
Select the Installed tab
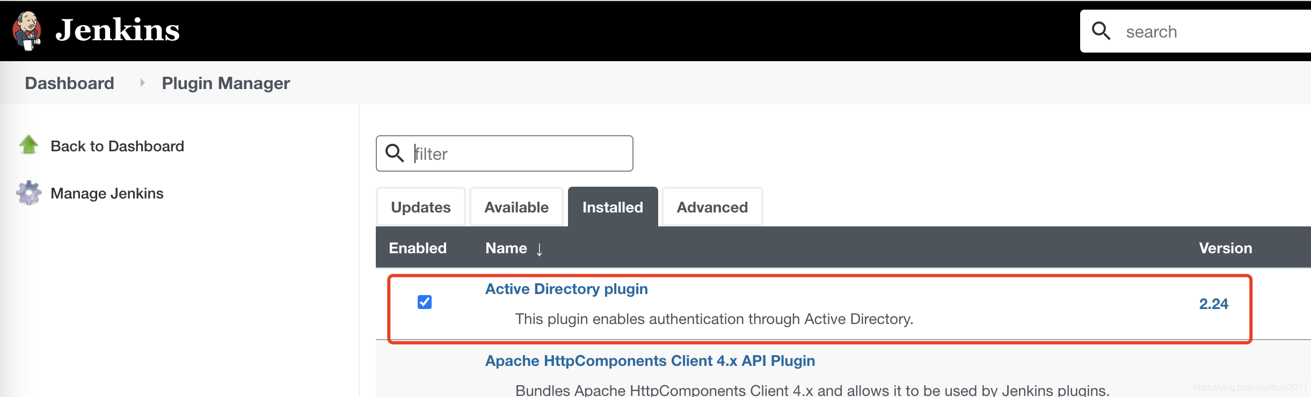[x=613, y=207]
